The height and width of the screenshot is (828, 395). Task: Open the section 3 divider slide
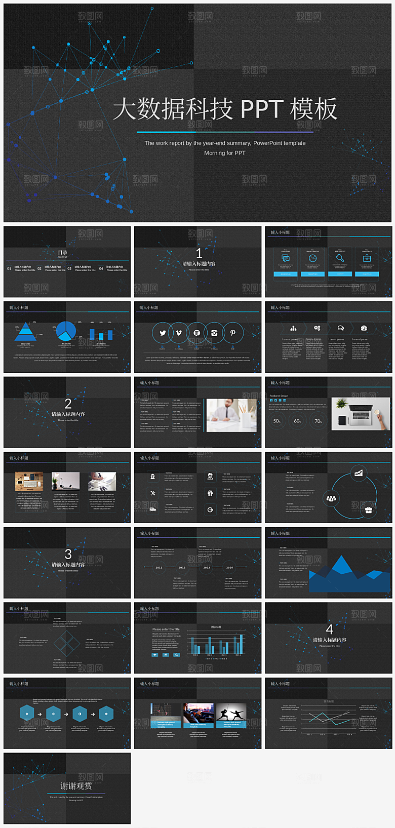(x=67, y=562)
